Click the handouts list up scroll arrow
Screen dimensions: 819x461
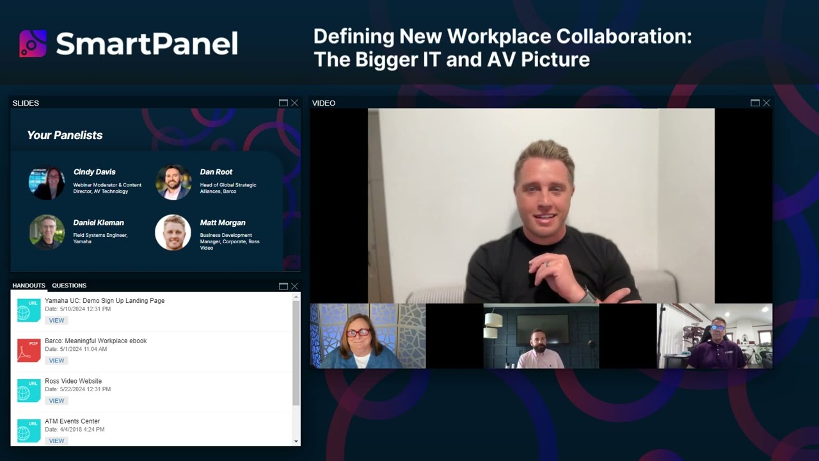[296, 296]
